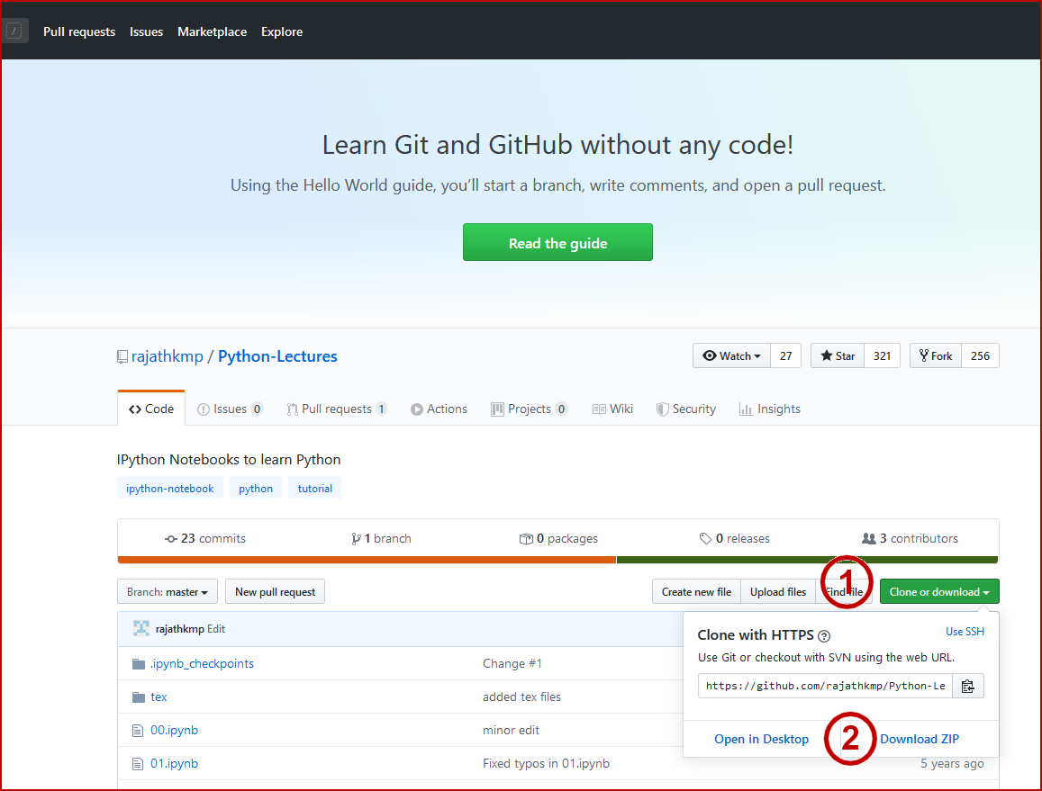Open the Insights tab
The height and width of the screenshot is (791, 1042).
(770, 409)
